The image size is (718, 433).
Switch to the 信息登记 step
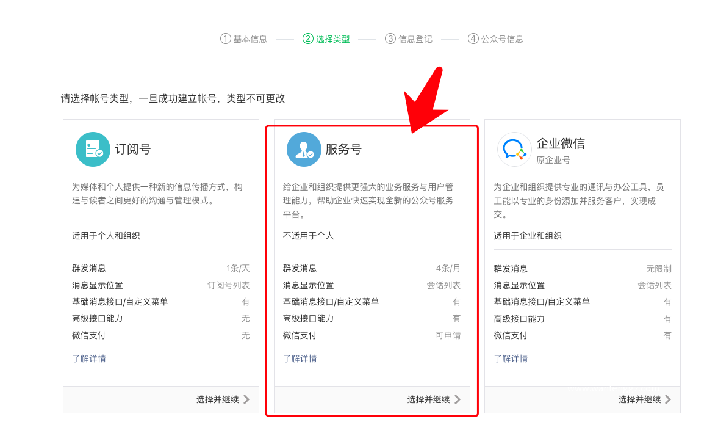point(409,38)
